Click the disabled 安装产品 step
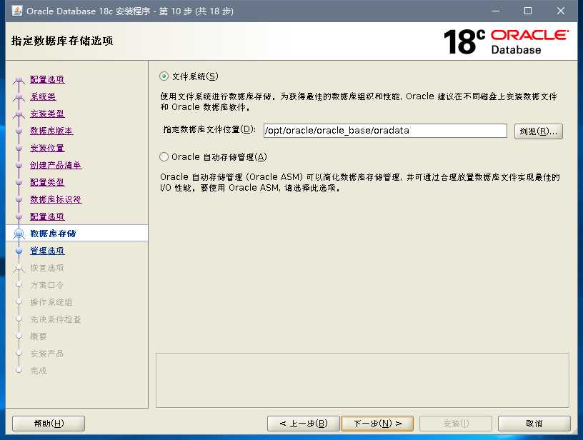 tap(47, 354)
